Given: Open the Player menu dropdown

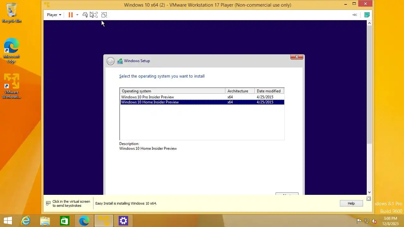Looking at the screenshot, I should [54, 15].
